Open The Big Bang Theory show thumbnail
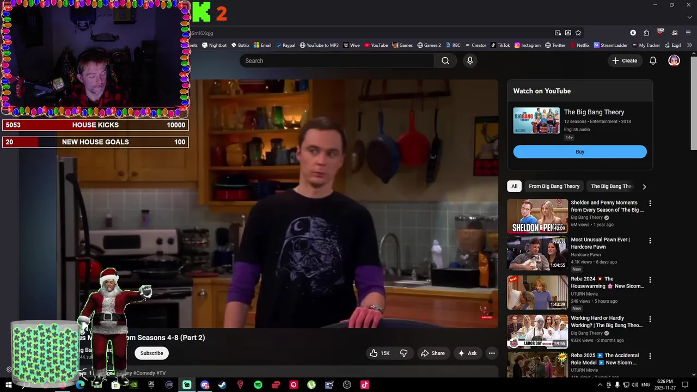697x392 pixels. (536, 120)
